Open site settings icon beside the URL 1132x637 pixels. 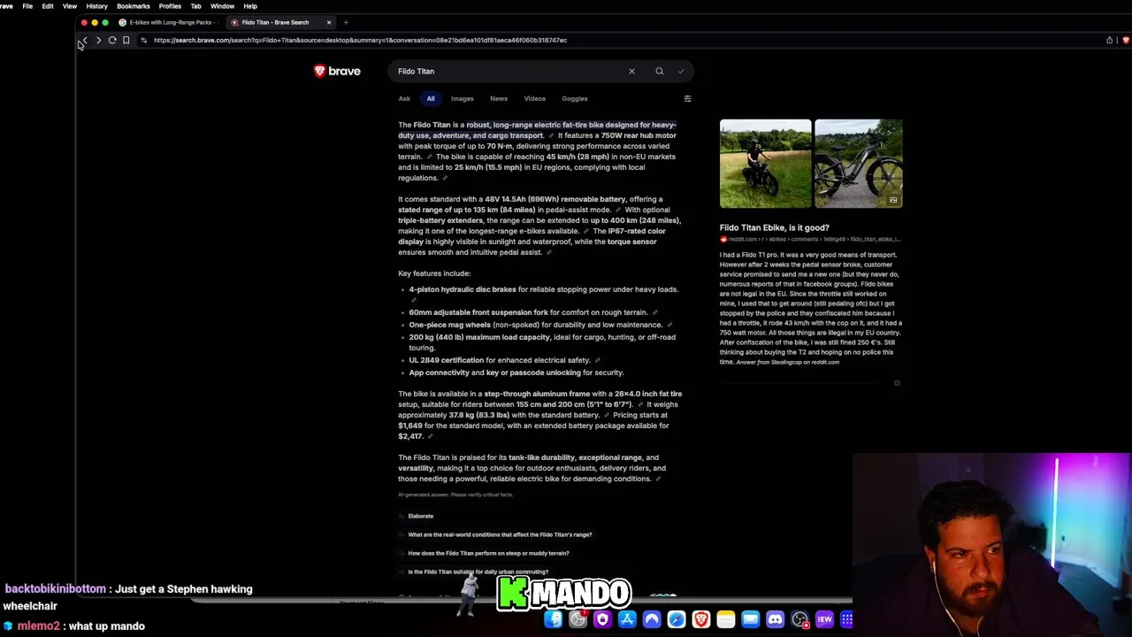click(x=143, y=40)
